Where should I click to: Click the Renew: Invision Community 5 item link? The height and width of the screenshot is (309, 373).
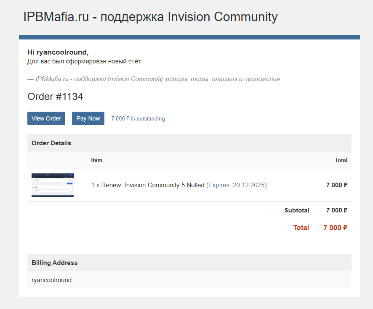(148, 185)
